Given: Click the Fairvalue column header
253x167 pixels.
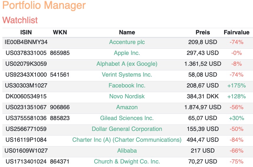Looking at the screenshot, I should coord(237,32).
